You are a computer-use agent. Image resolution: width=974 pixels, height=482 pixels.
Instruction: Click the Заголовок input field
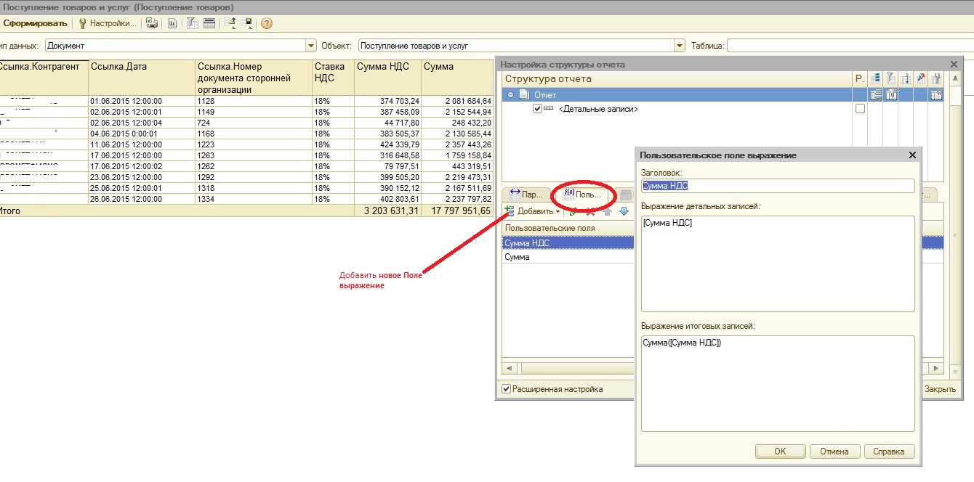click(777, 186)
